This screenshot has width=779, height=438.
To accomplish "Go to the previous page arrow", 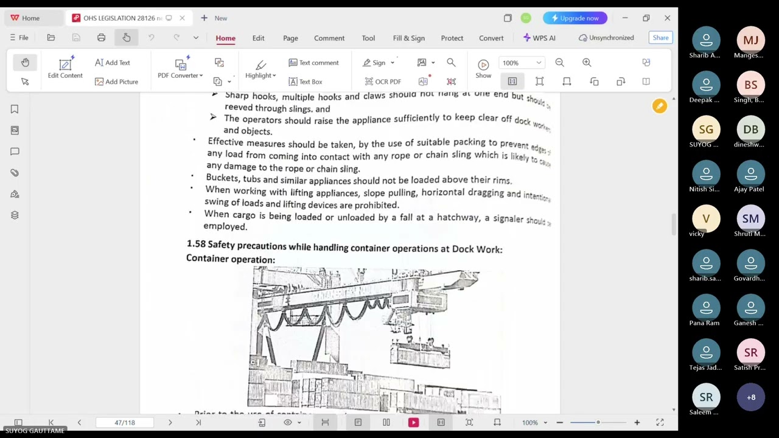I will (x=79, y=422).
